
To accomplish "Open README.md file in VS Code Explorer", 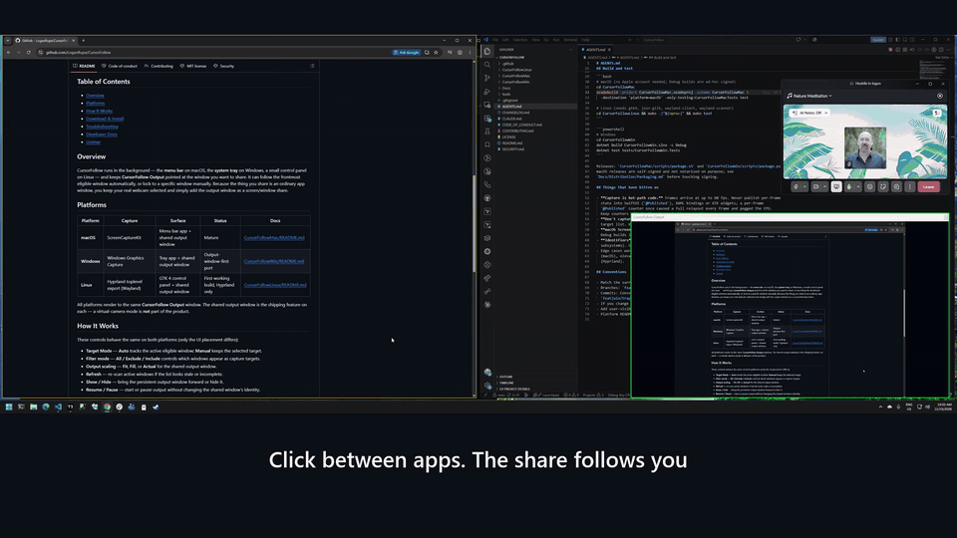I will tap(511, 142).
